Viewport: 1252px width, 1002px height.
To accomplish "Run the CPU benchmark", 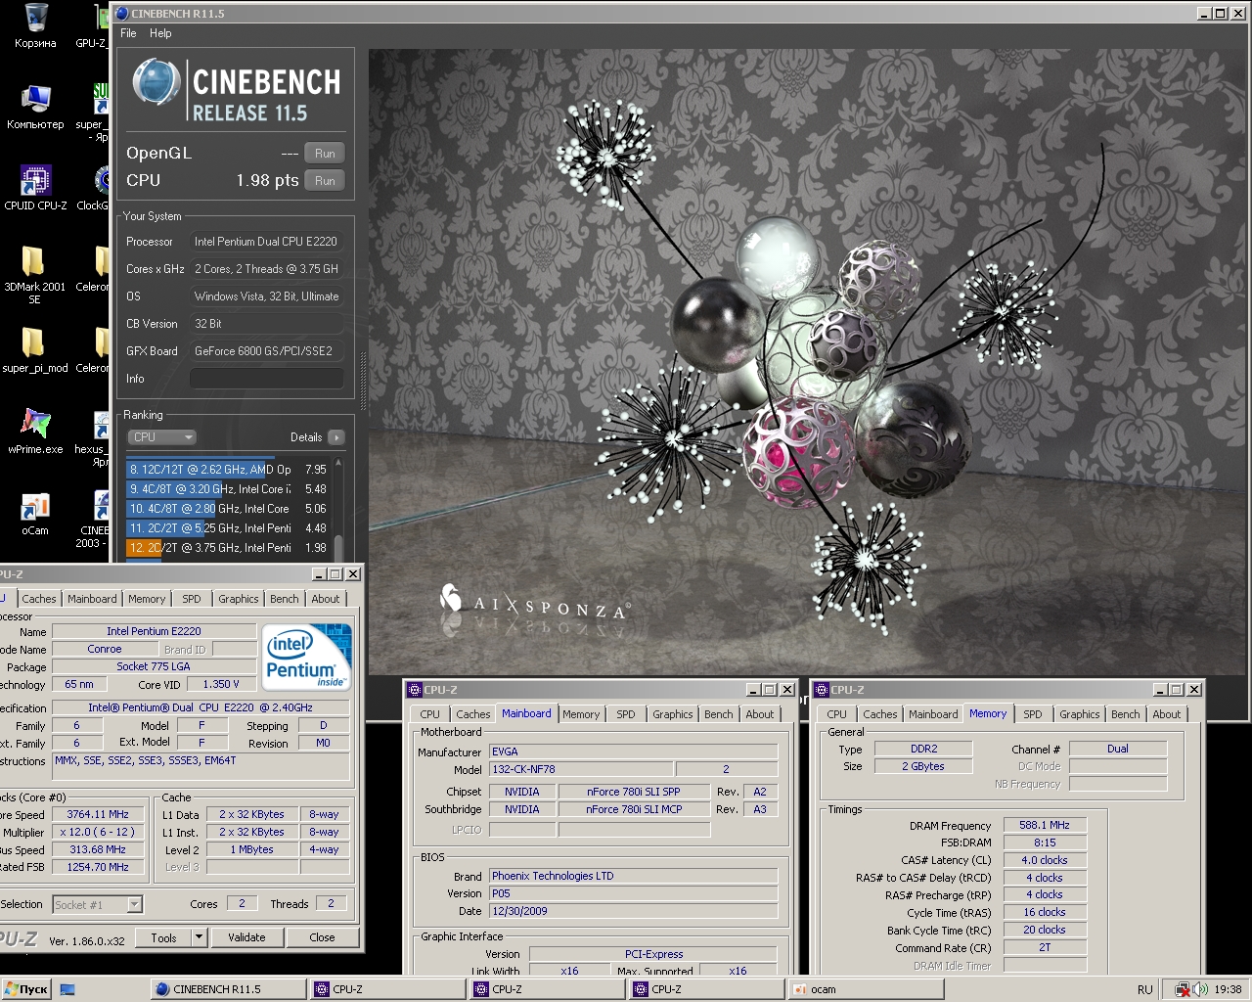I will click(x=325, y=181).
